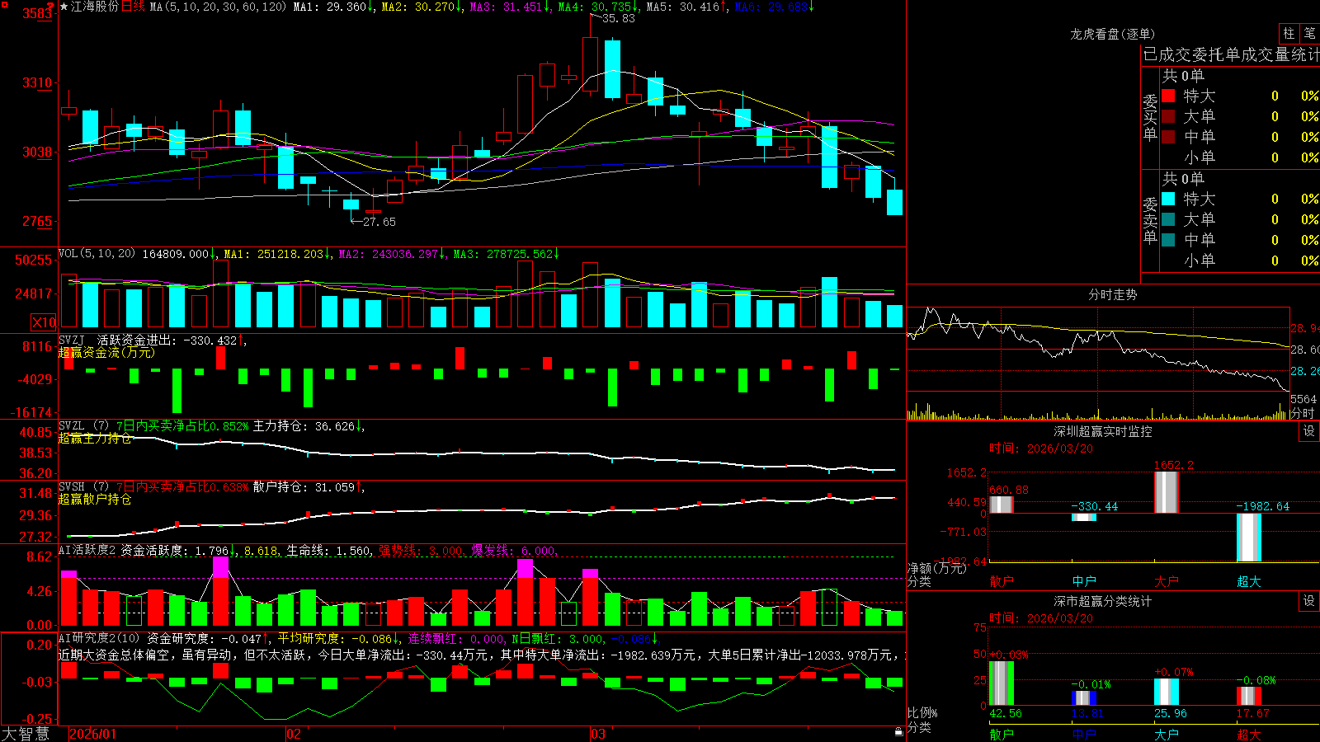Viewport: 1320px width, 742px height.
Task: Click the 2026/01 timeline marker
Action: [93, 734]
